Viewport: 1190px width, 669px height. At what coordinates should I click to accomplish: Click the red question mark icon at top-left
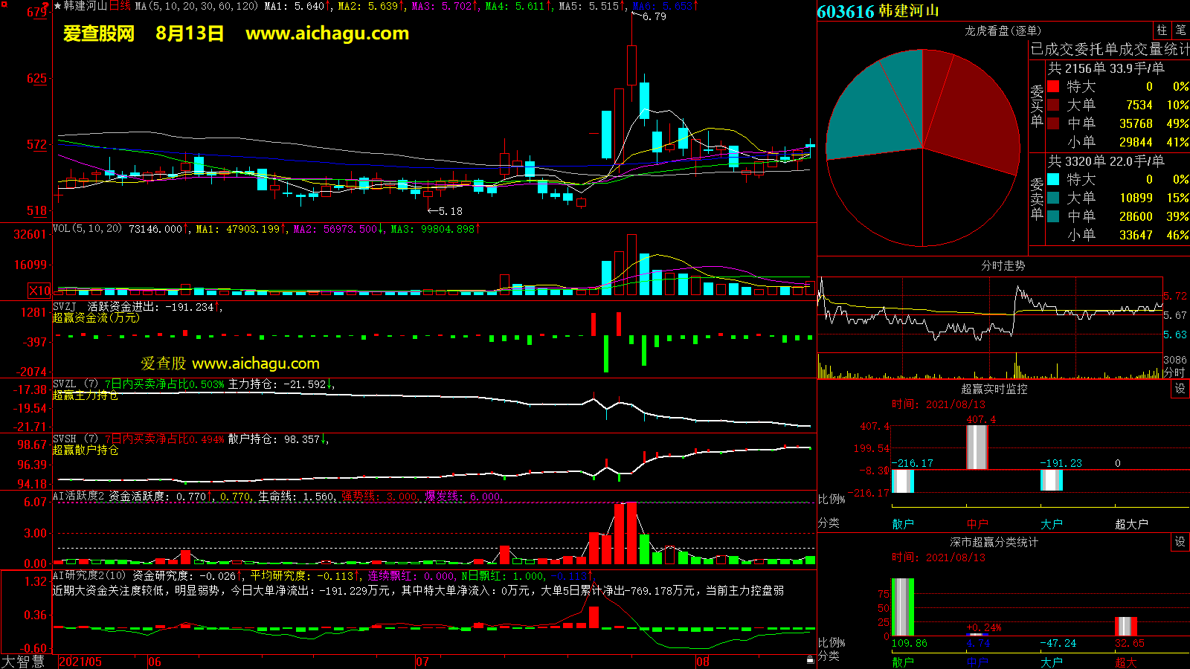(x=45, y=7)
